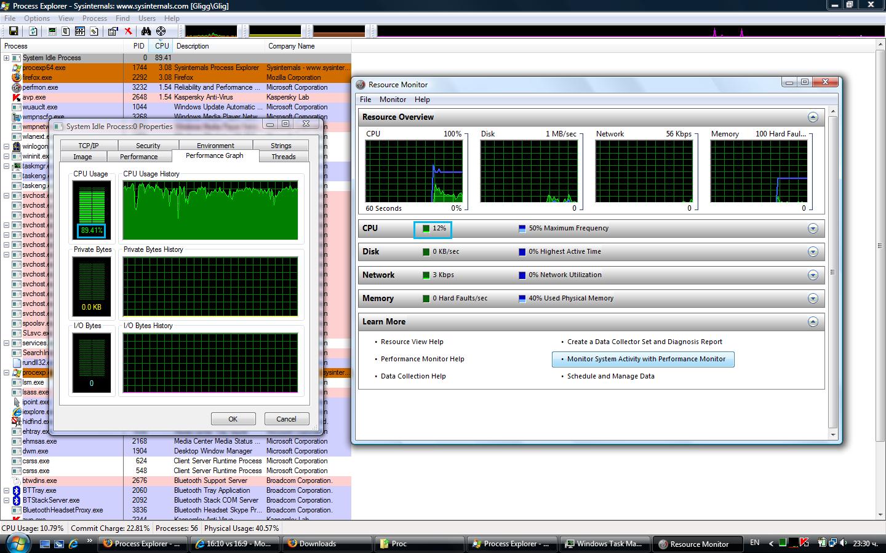The image size is (886, 553).
Task: Toggle the Show Process Tree toolbar icon
Action: point(66,31)
